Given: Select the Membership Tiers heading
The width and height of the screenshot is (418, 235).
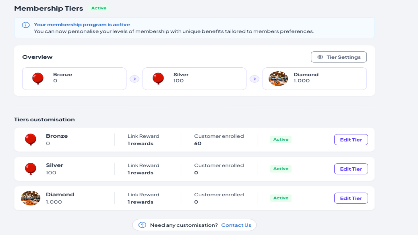Looking at the screenshot, I should point(48,8).
